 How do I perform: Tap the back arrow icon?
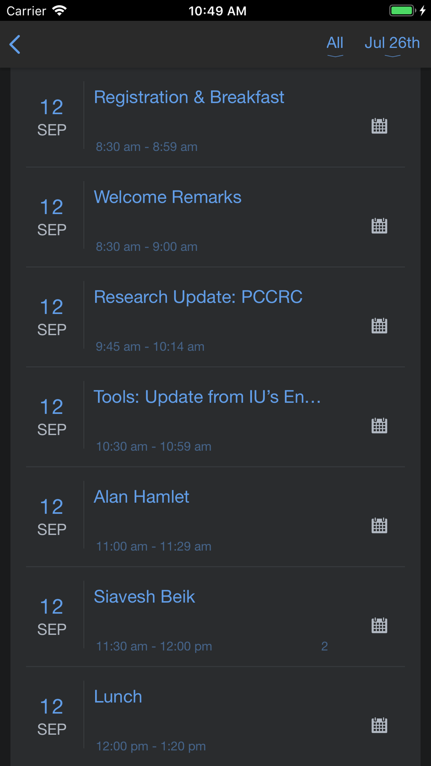[x=15, y=44]
